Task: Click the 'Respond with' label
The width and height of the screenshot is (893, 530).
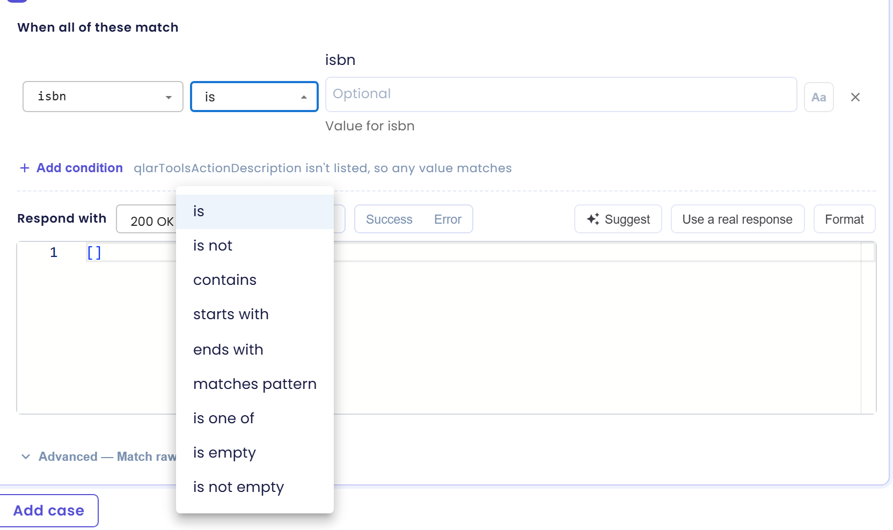Action: pos(62,218)
